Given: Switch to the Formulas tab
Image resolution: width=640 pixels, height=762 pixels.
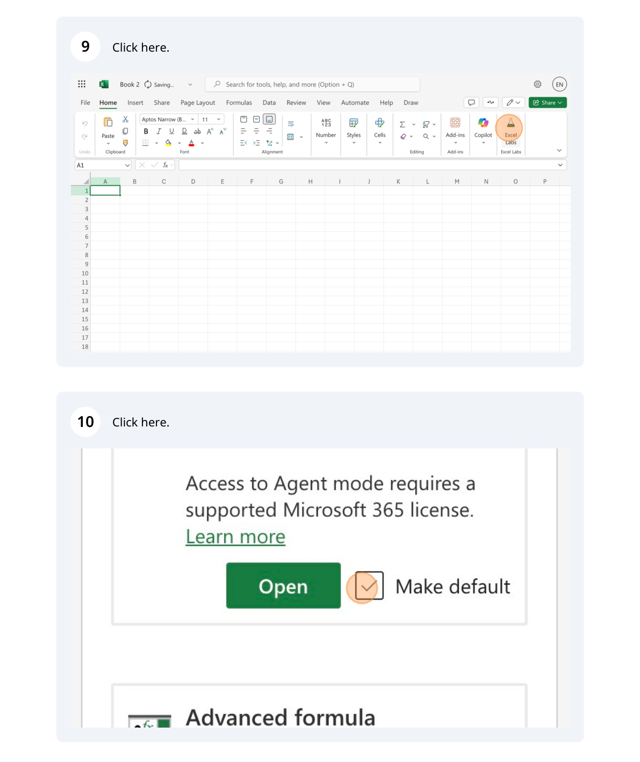Looking at the screenshot, I should click(239, 103).
